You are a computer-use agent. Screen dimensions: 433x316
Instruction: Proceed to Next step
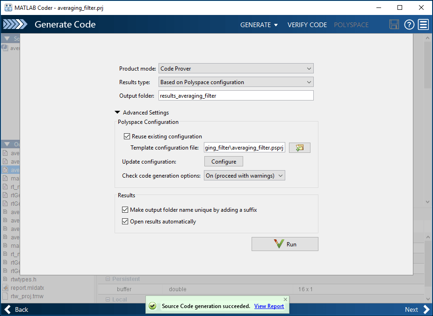417,309
